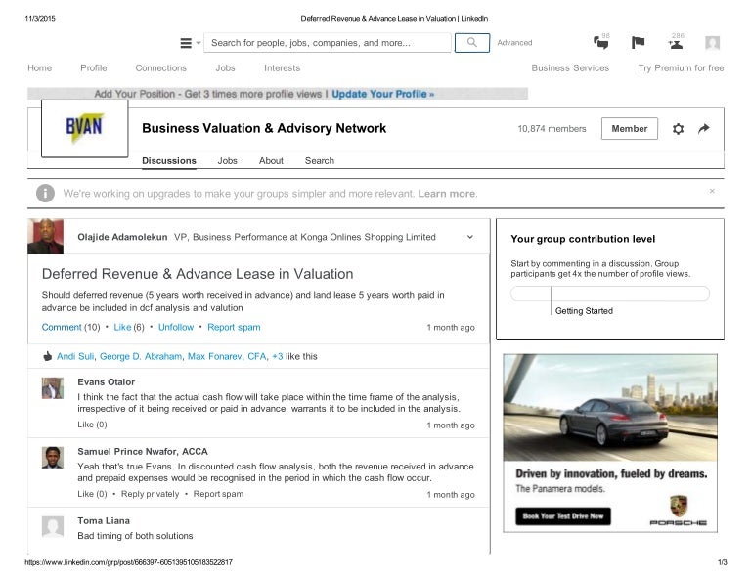Switch to the Jobs group tab
Viewport: 751px width, 581px height.
(227, 161)
